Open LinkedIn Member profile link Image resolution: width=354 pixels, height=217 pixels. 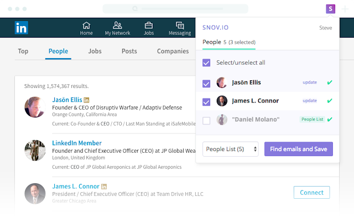pos(77,143)
